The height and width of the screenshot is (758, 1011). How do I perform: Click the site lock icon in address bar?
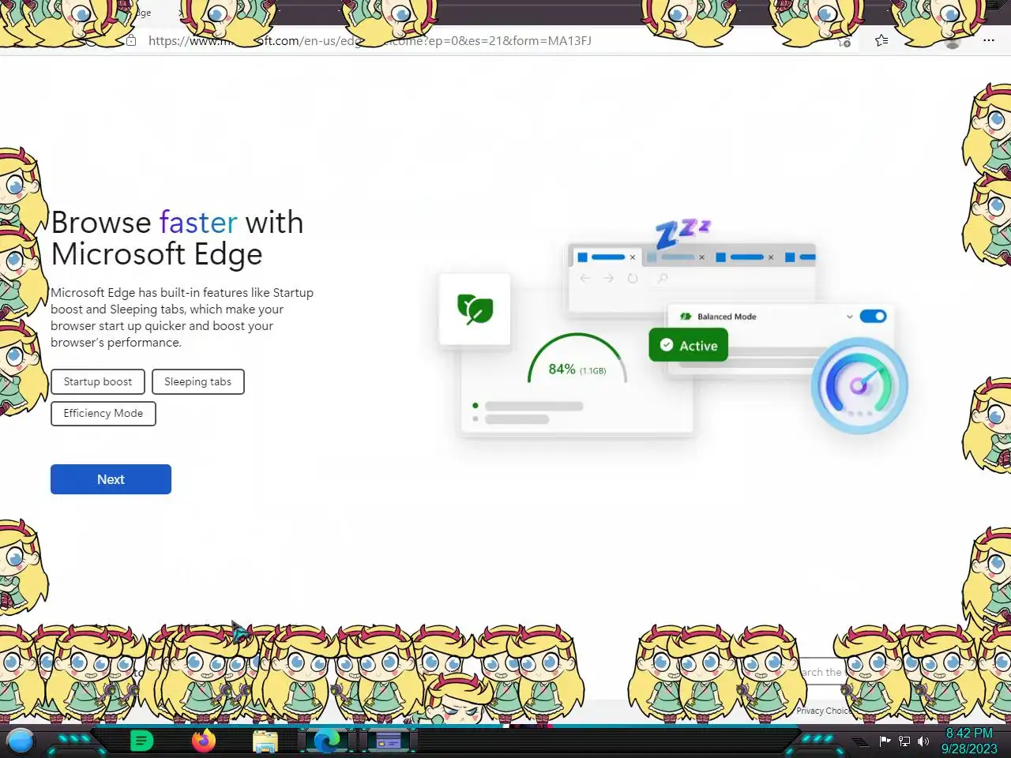(131, 40)
